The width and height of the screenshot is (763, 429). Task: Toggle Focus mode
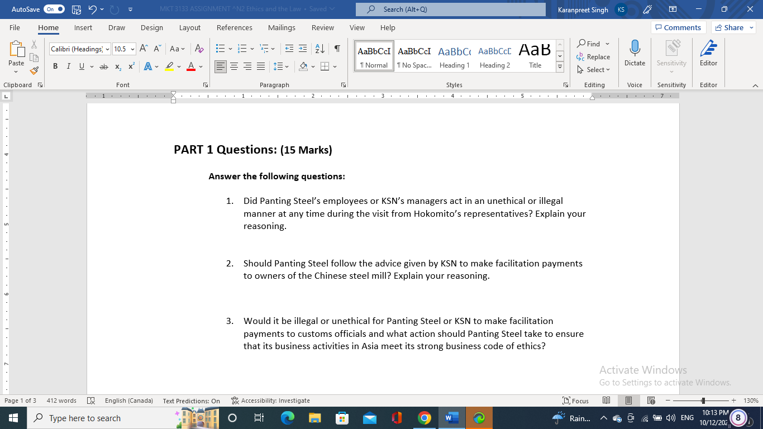[x=576, y=401]
